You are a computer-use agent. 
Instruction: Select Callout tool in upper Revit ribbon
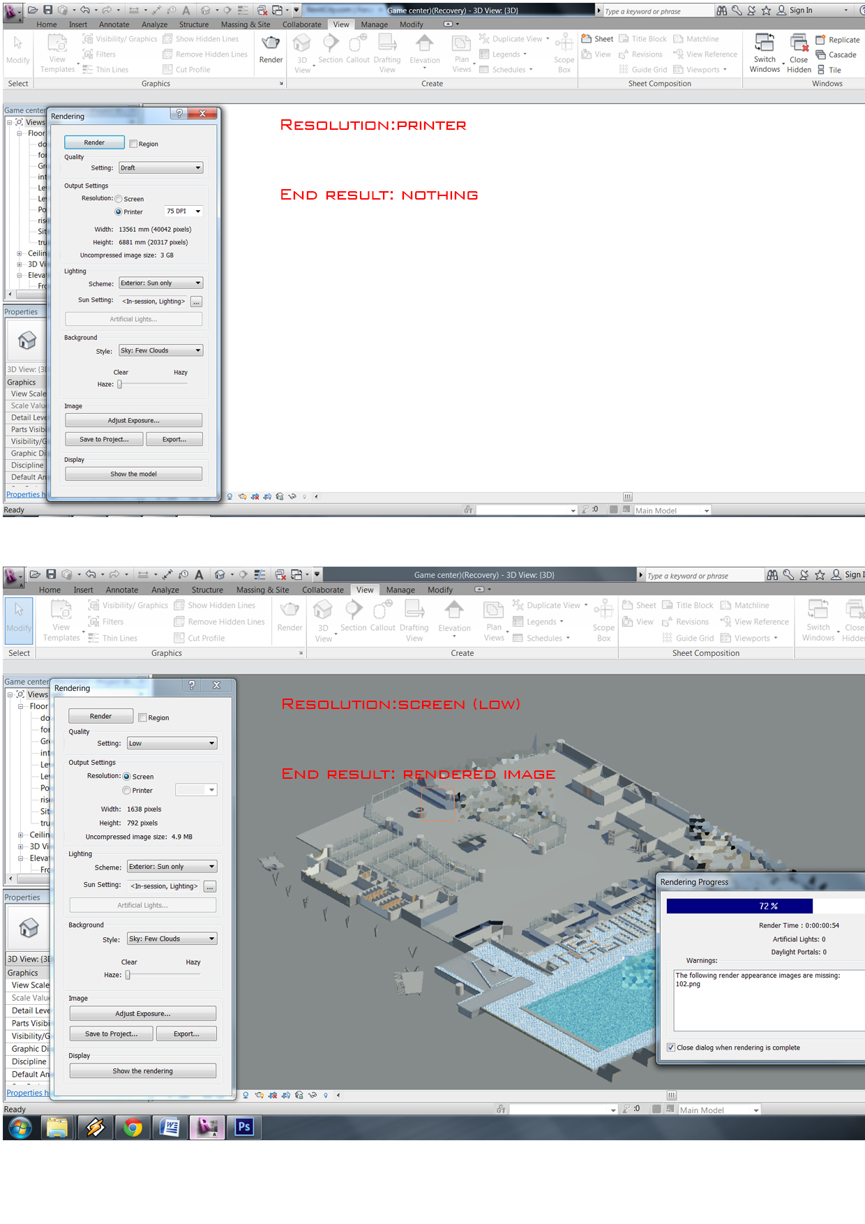358,43
